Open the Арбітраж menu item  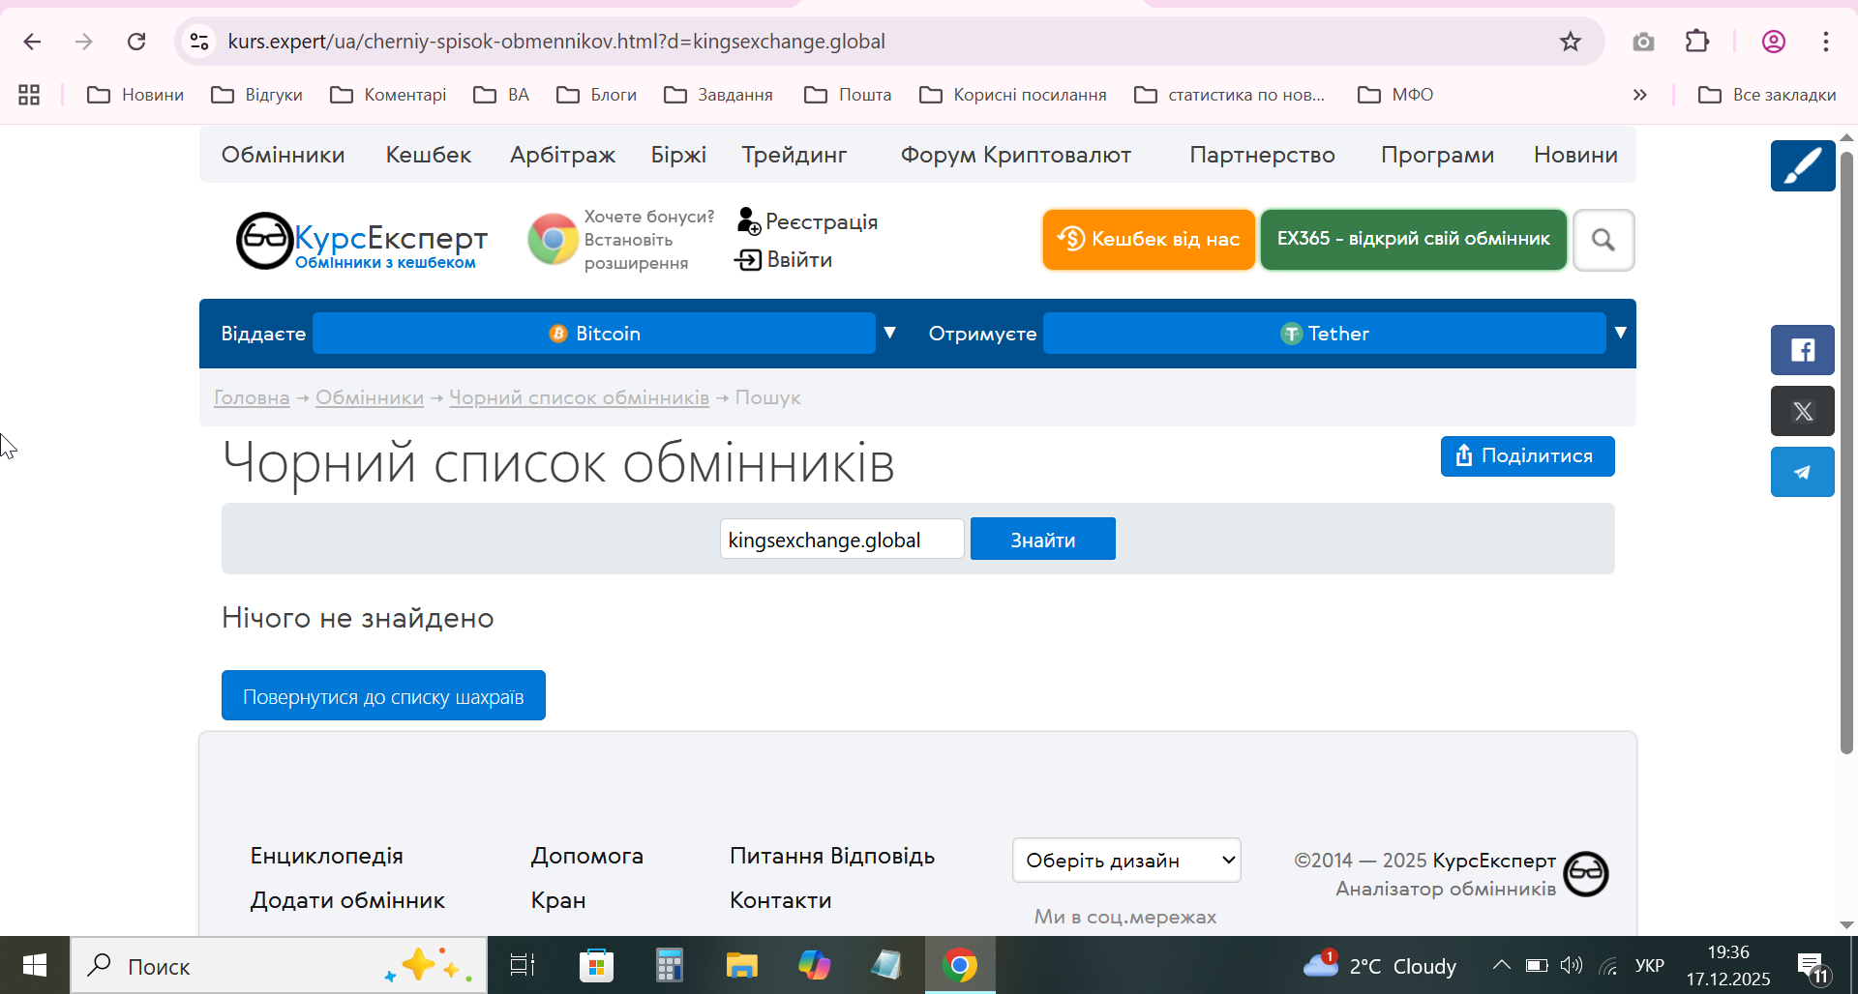coord(562,155)
